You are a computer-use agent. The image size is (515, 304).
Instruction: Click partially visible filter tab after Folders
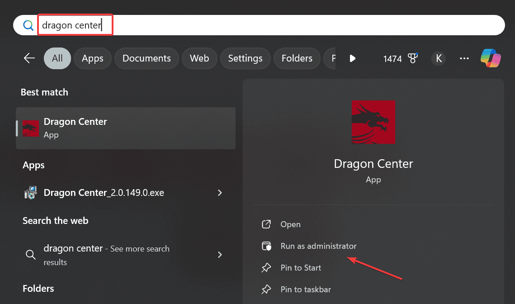coord(330,58)
